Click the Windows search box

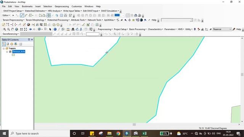[x=39, y=134]
